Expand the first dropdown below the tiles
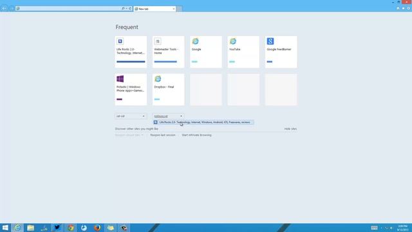 click(131, 116)
